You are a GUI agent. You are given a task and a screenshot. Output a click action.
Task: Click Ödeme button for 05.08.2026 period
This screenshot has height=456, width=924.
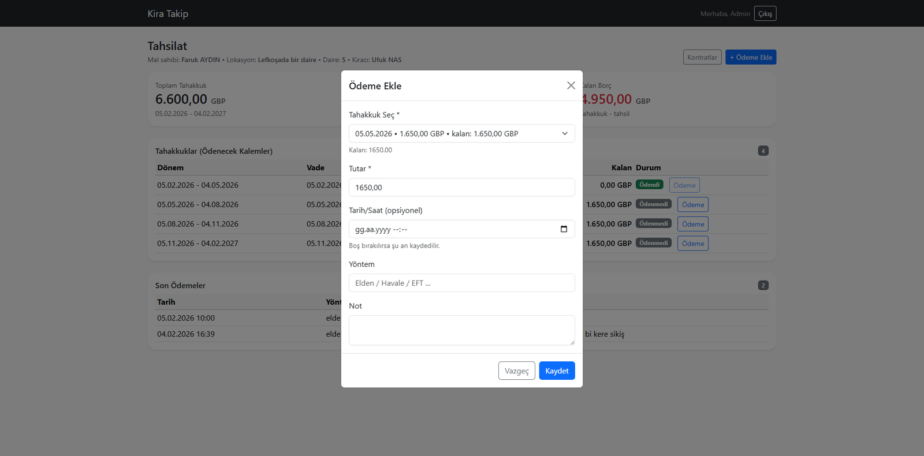692,224
